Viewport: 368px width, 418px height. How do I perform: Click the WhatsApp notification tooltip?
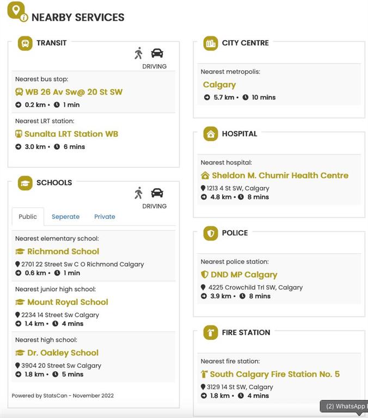click(344, 407)
